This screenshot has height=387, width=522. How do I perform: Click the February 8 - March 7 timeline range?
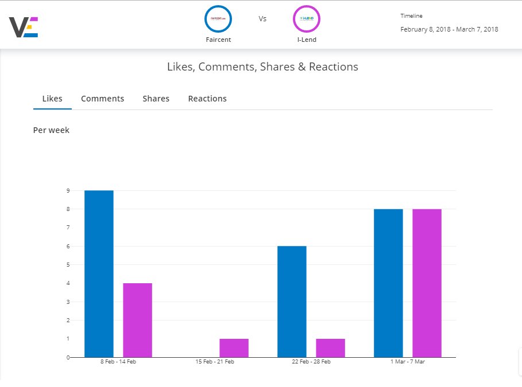[449, 29]
